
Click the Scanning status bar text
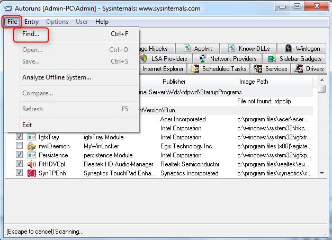[45, 232]
